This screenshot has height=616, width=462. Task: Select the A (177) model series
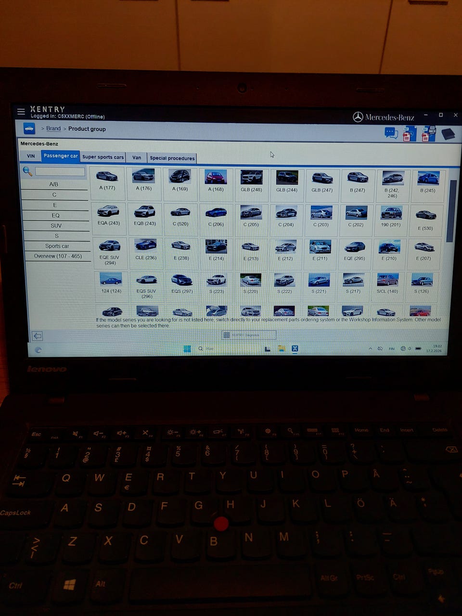click(x=107, y=183)
